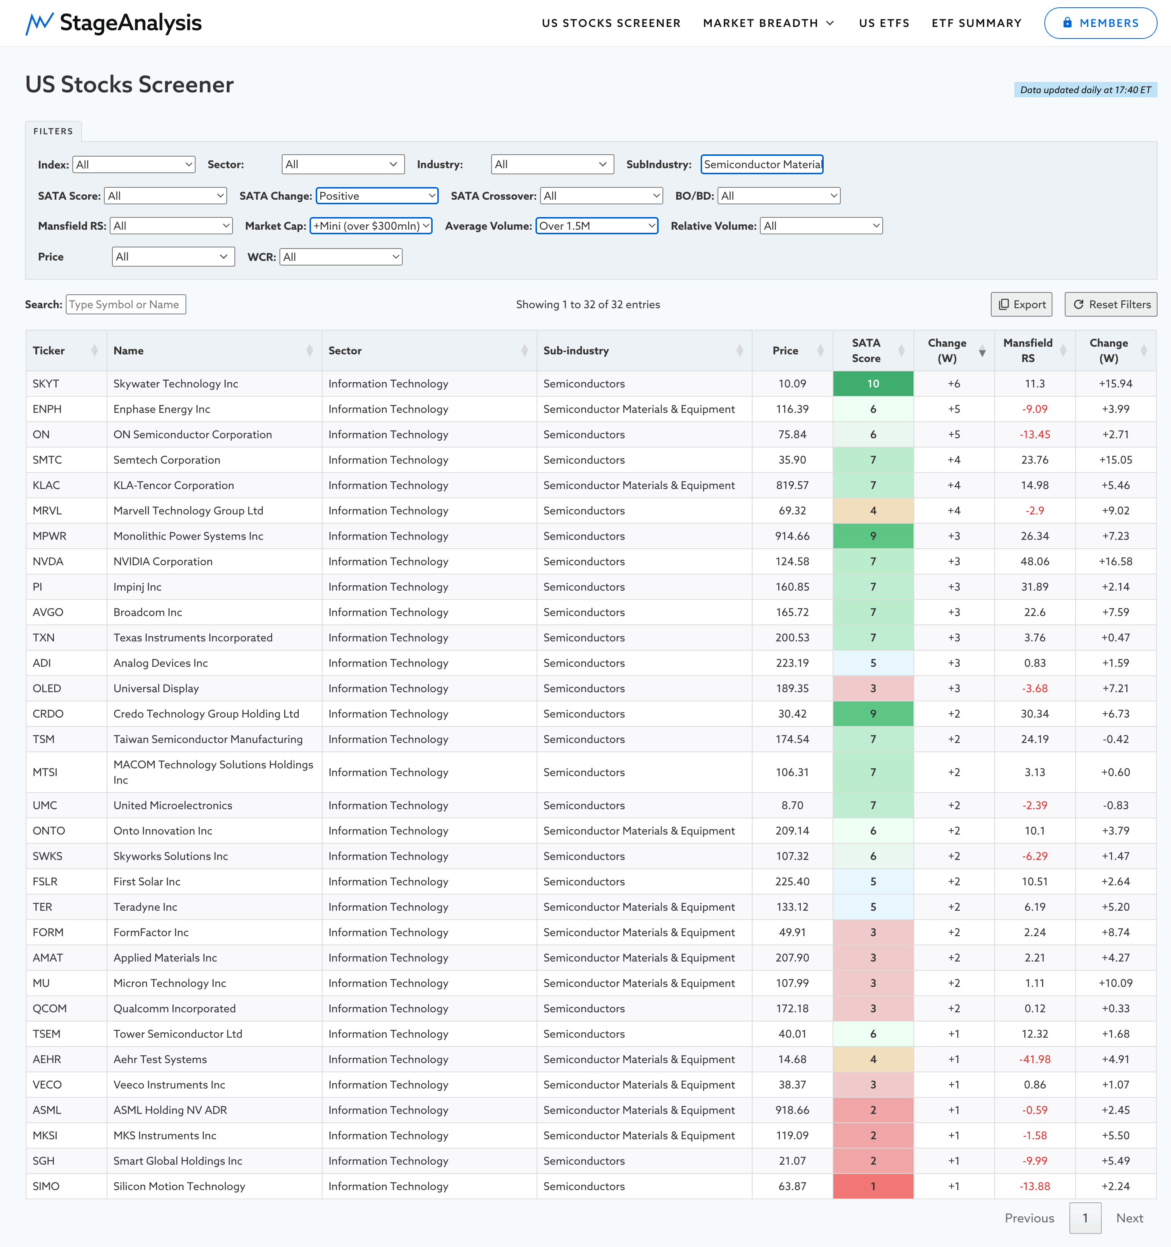Click the symbol search input field
This screenshot has height=1247, width=1171.
125,304
